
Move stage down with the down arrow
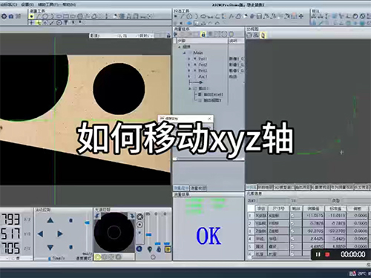(50, 247)
